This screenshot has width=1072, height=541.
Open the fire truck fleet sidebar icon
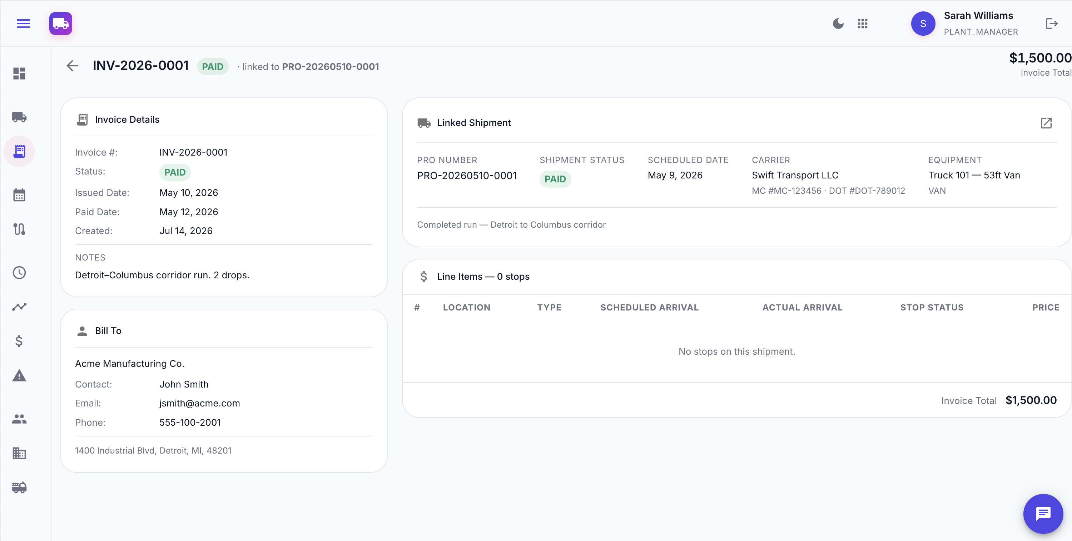pyautogui.click(x=19, y=487)
